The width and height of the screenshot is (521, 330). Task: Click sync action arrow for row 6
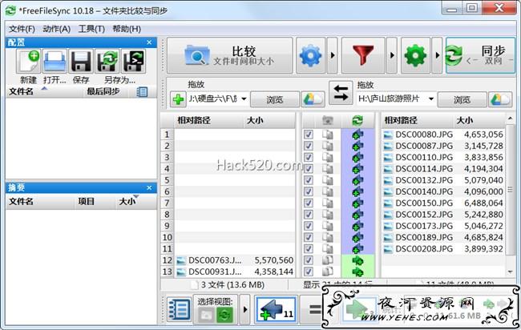point(357,191)
